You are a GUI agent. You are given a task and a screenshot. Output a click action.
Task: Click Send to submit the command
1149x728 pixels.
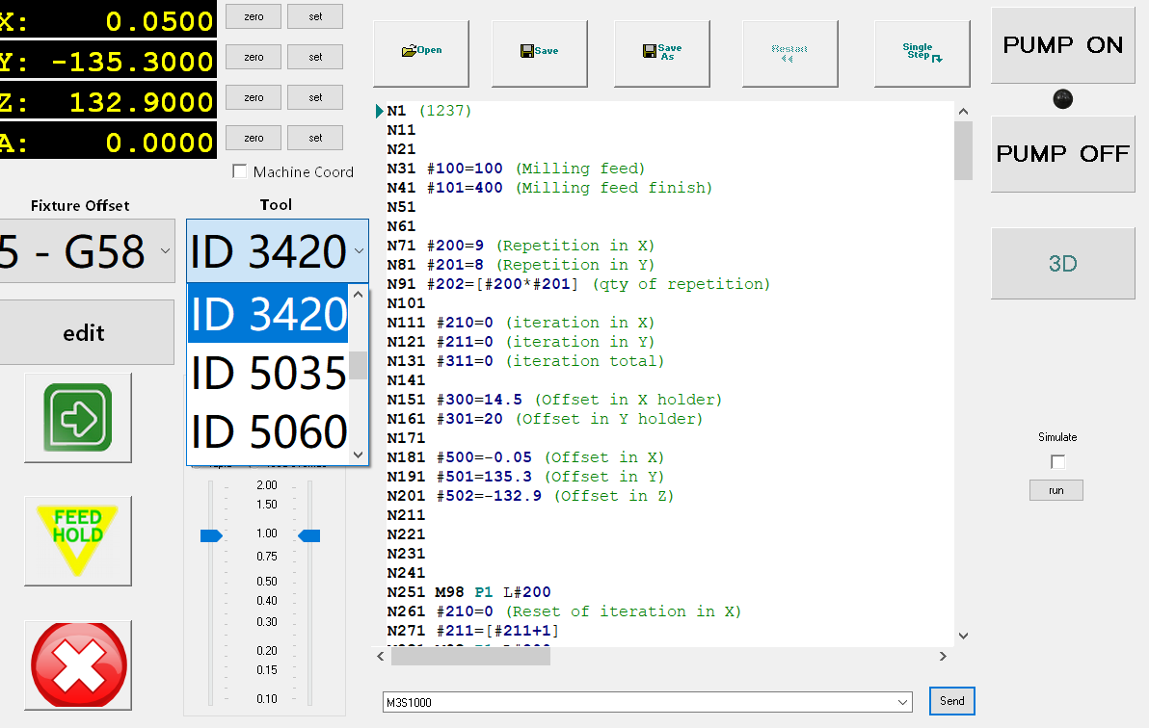pyautogui.click(x=951, y=701)
